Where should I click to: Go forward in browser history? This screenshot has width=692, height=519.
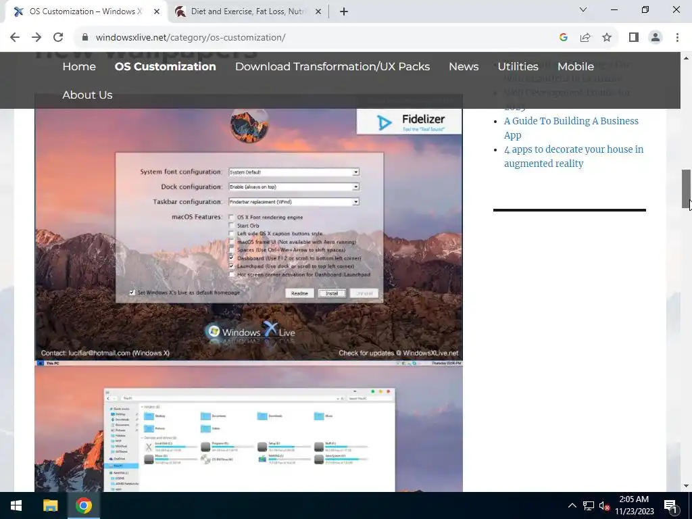pos(36,38)
